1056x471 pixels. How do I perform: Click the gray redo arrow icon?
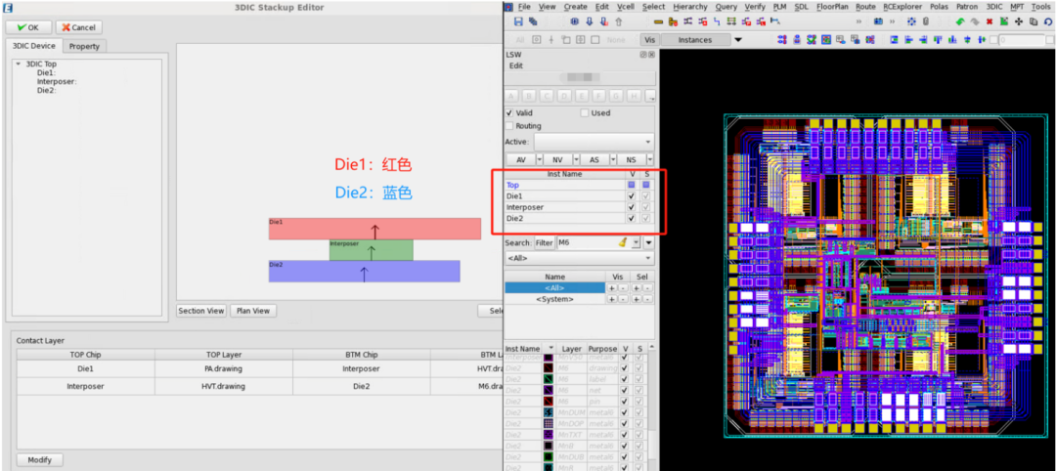[x=975, y=21]
